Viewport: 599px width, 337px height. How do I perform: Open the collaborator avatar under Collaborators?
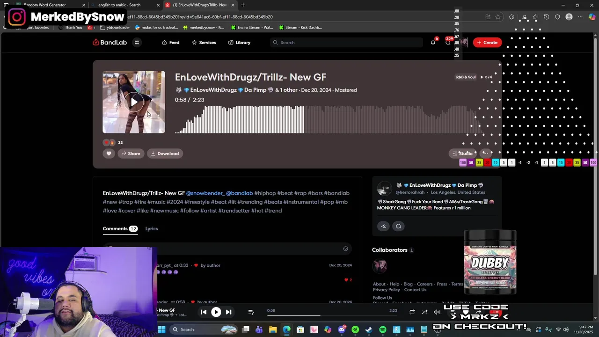380,265
